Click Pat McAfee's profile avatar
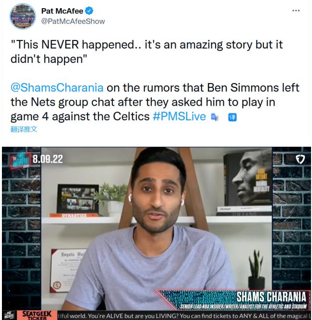The image size is (312, 320). (23, 16)
